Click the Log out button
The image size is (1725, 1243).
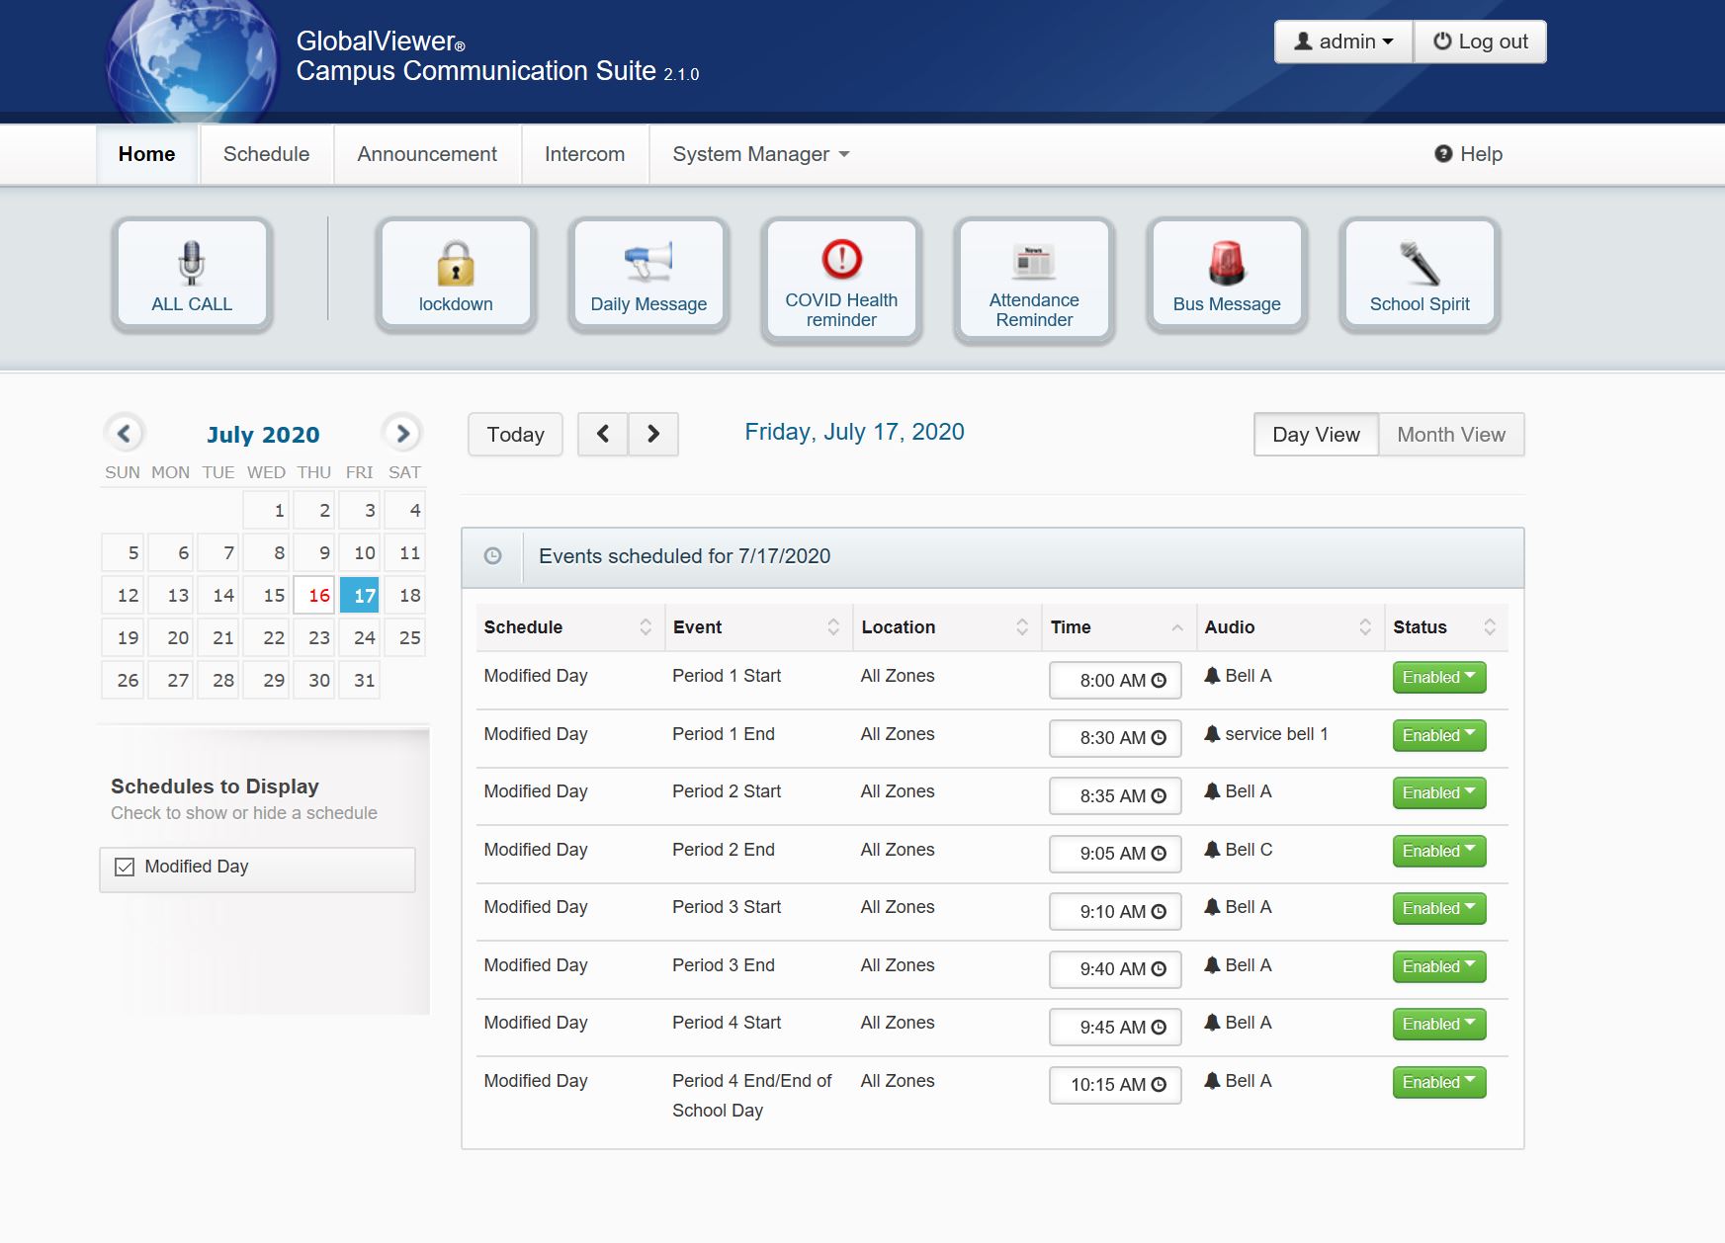click(1480, 41)
